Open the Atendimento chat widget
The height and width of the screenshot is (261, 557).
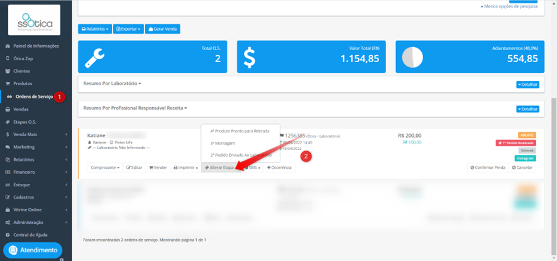pyautogui.click(x=33, y=250)
